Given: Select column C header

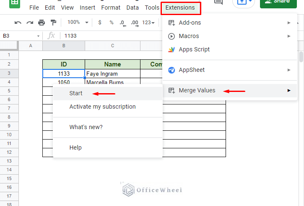Looking at the screenshot, I should click(x=112, y=46).
